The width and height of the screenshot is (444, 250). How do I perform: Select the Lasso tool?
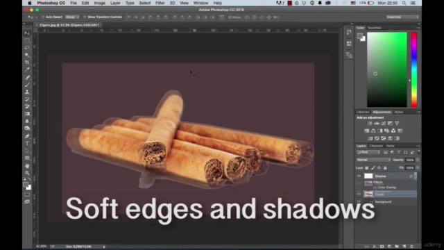pos(27,48)
